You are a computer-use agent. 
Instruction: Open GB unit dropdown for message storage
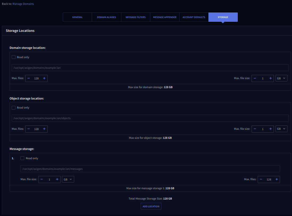(68, 179)
